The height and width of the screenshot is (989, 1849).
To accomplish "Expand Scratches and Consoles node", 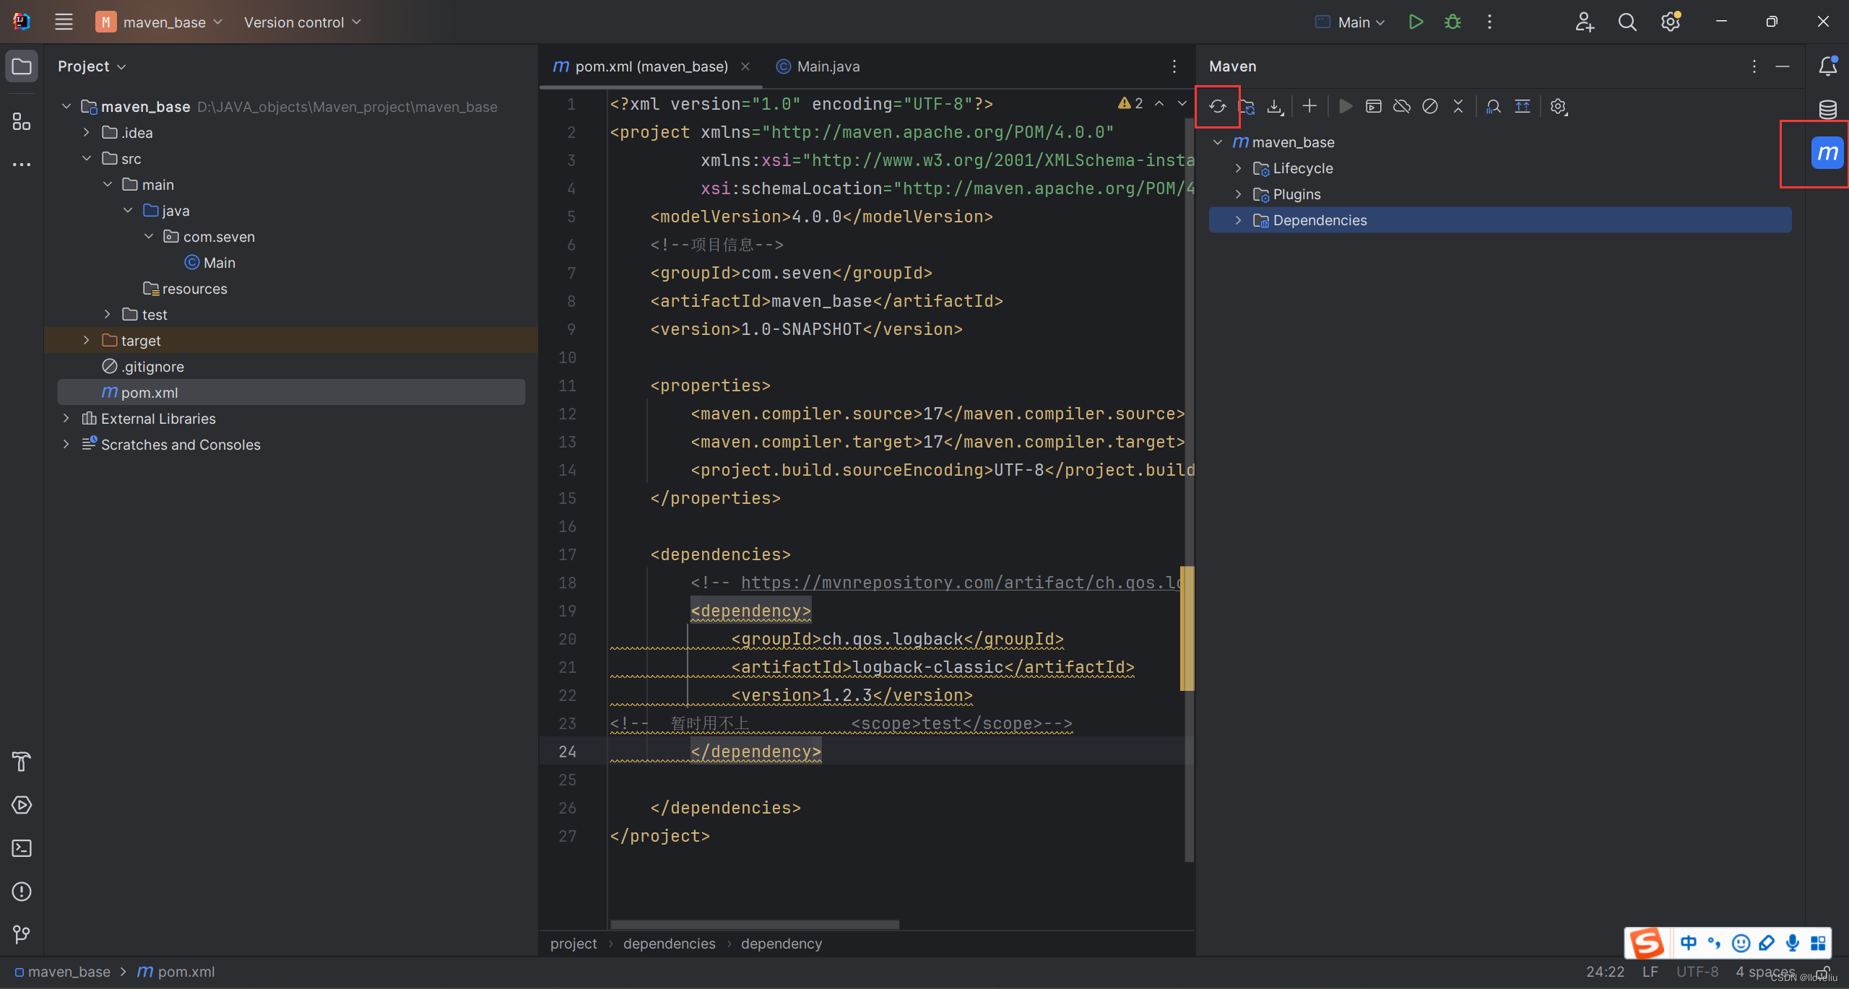I will (66, 445).
